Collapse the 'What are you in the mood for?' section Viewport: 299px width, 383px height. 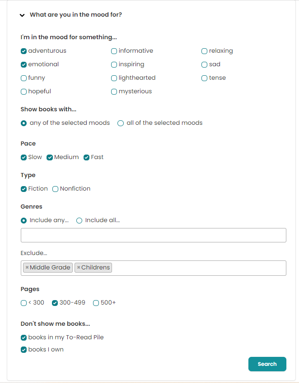(x=22, y=15)
